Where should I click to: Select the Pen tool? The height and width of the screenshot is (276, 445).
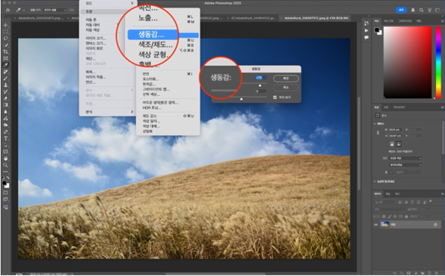(x=5, y=132)
